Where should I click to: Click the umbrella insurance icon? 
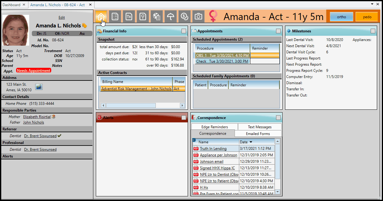(x=170, y=17)
